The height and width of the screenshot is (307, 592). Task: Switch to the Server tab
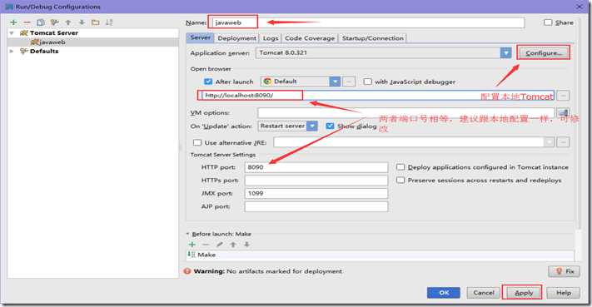(200, 37)
